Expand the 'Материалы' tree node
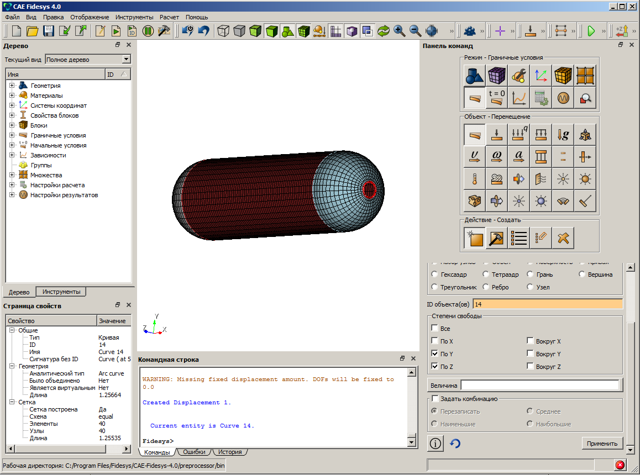 (12, 95)
